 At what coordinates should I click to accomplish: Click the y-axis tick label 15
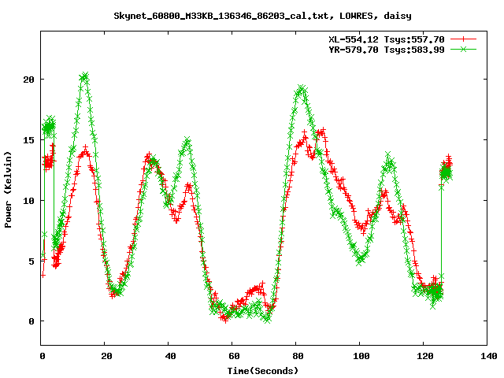tap(28, 140)
